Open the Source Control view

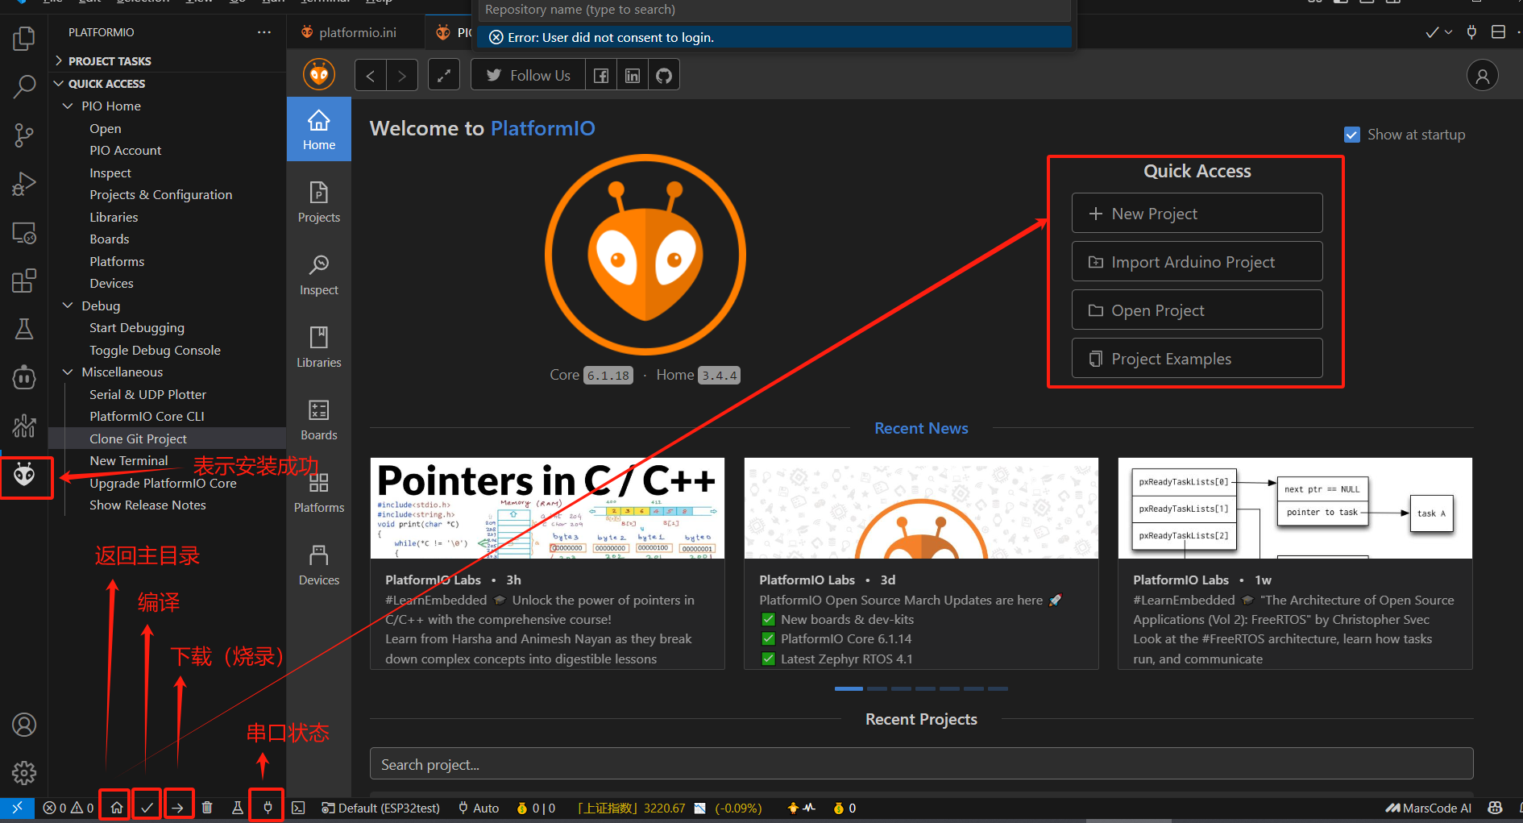click(24, 135)
